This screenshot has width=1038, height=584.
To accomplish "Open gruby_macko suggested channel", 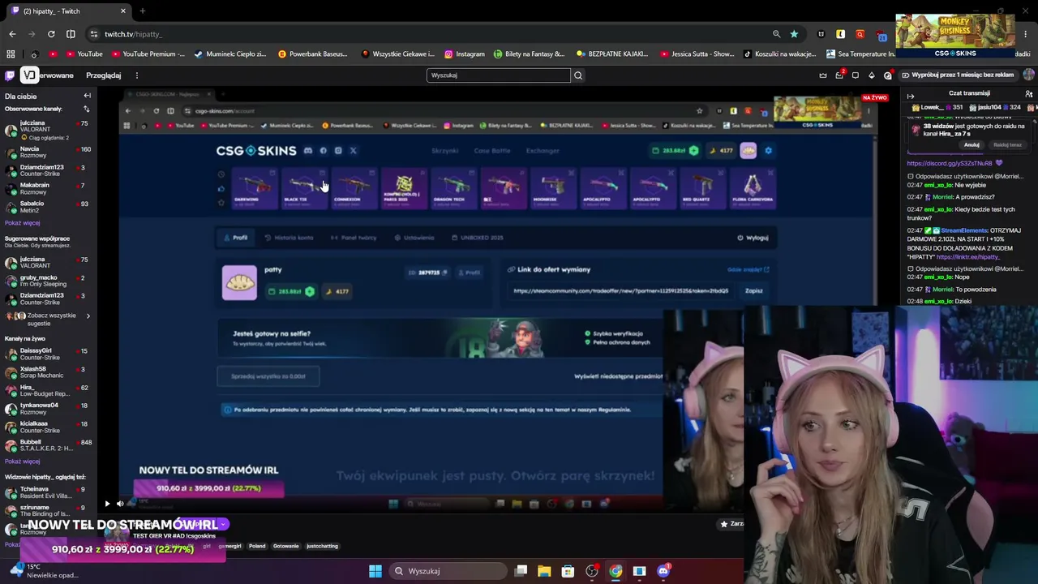I will 47,281.
